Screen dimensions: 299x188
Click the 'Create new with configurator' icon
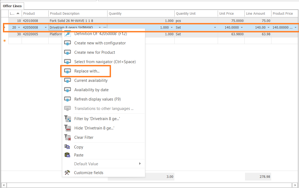[67, 43]
